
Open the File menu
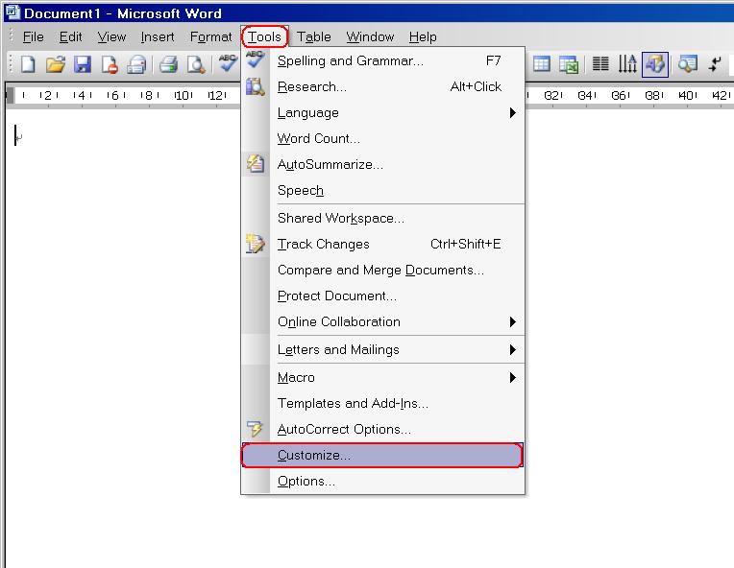pos(34,36)
